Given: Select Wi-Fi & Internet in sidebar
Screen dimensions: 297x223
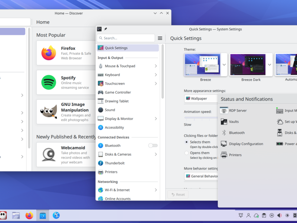Looking at the screenshot, I should pos(128,190).
